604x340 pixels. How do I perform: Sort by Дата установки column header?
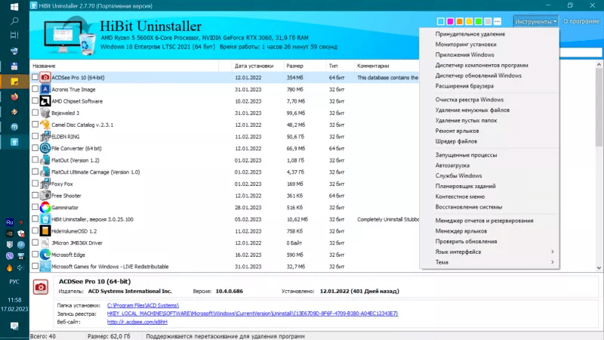(257, 66)
